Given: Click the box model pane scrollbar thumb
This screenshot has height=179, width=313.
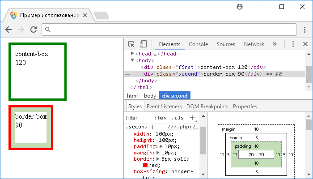Looking at the screenshot, I should (309, 125).
